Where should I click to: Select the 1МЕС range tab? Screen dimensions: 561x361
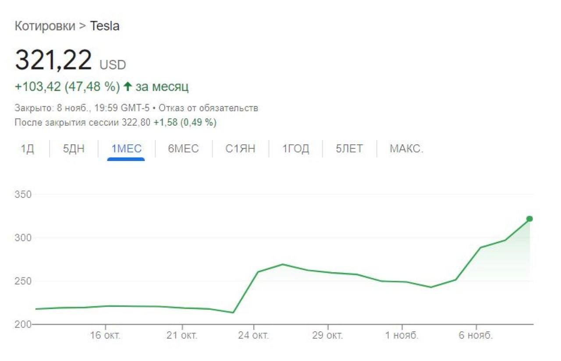[x=126, y=149]
